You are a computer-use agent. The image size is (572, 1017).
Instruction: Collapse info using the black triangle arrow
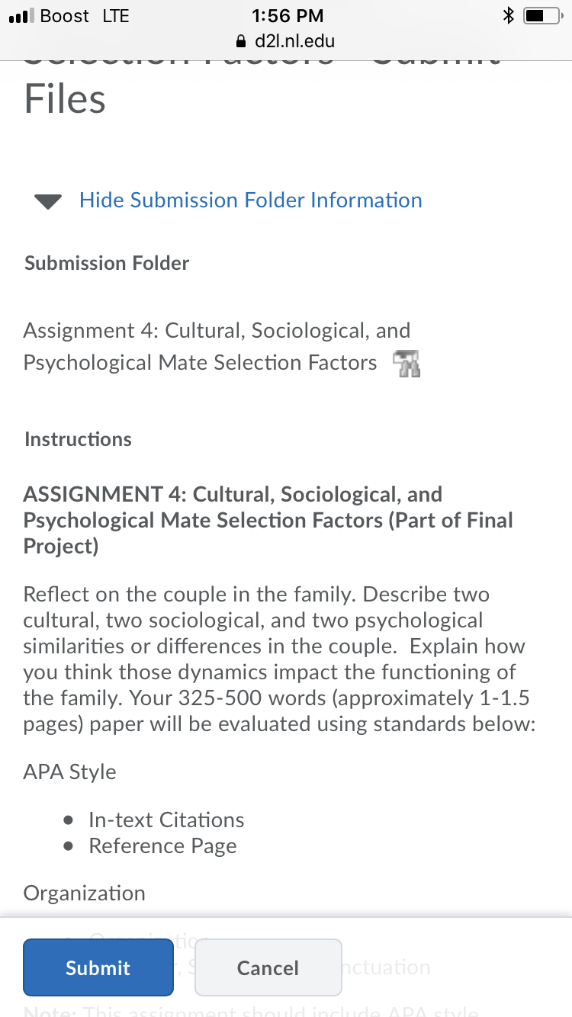49,201
